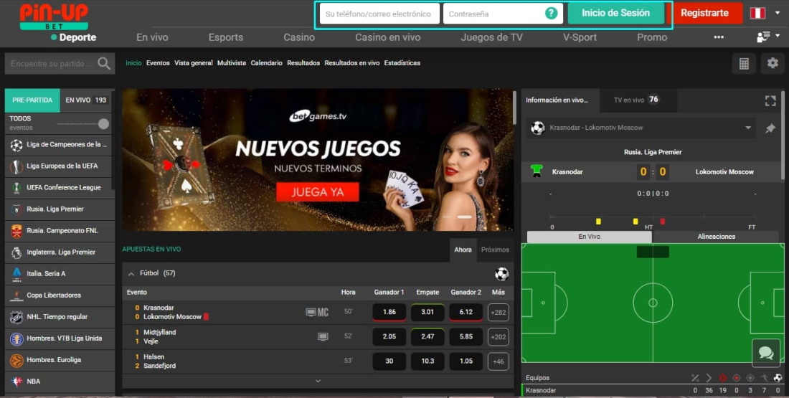Open NBA league icon
The height and width of the screenshot is (398, 789).
[16, 382]
